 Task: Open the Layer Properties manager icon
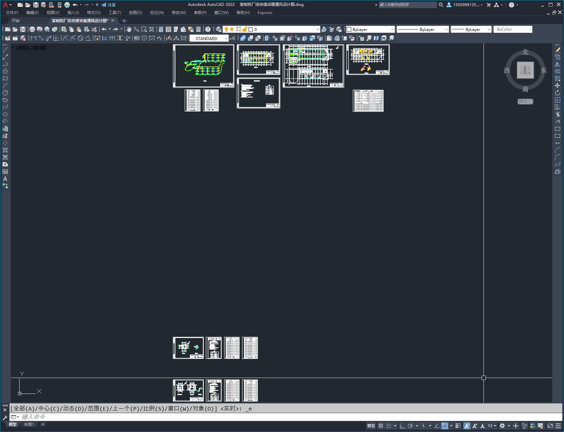[218, 29]
